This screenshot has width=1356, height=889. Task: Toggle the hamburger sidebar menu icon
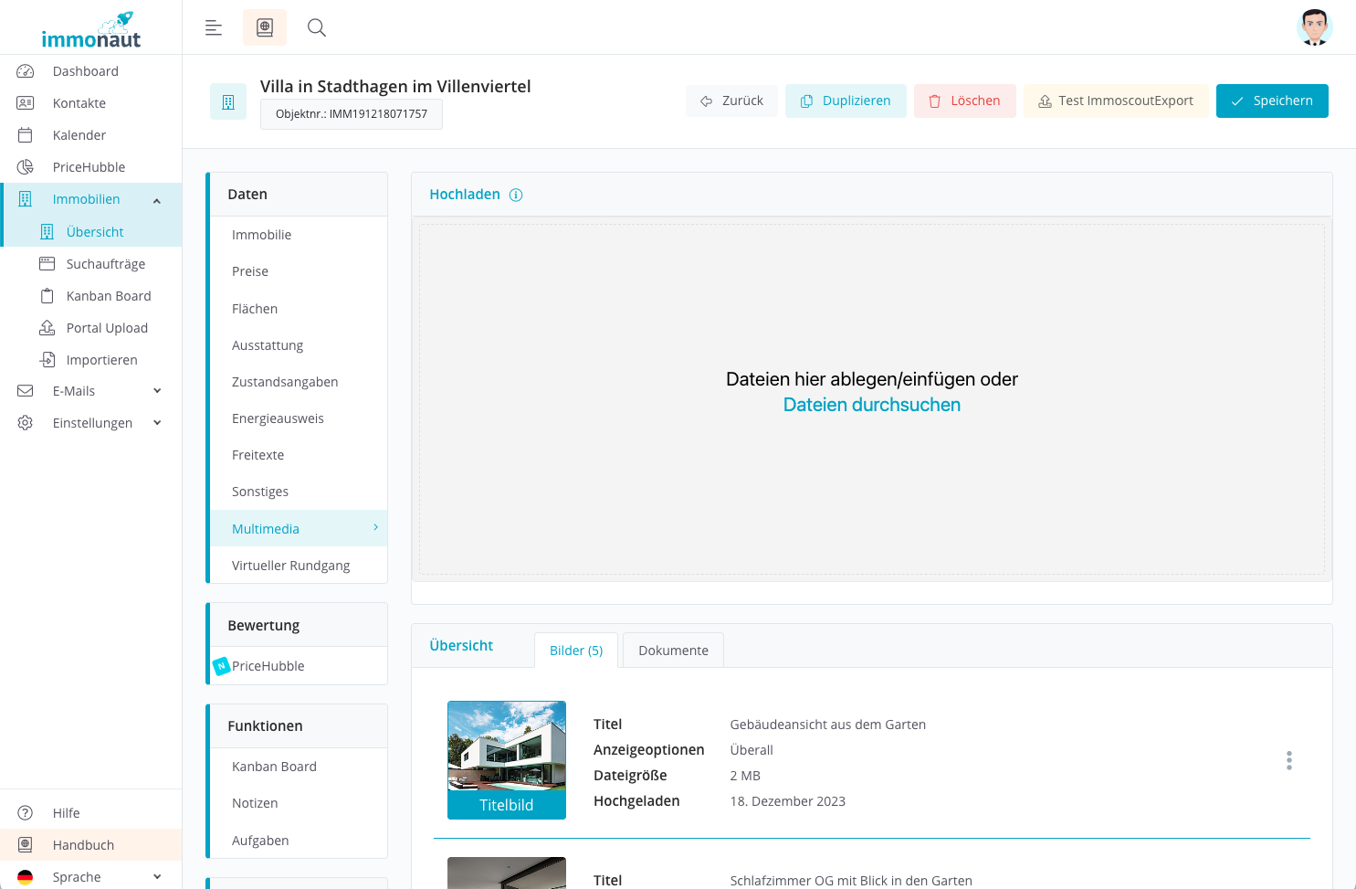click(x=214, y=27)
